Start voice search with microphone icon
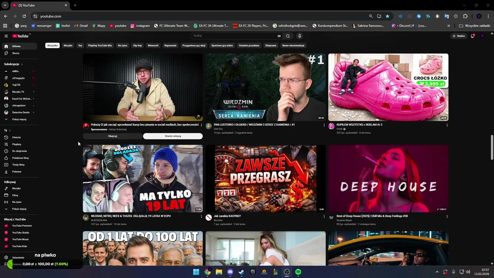Image resolution: width=494 pixels, height=278 pixels. click(299, 36)
